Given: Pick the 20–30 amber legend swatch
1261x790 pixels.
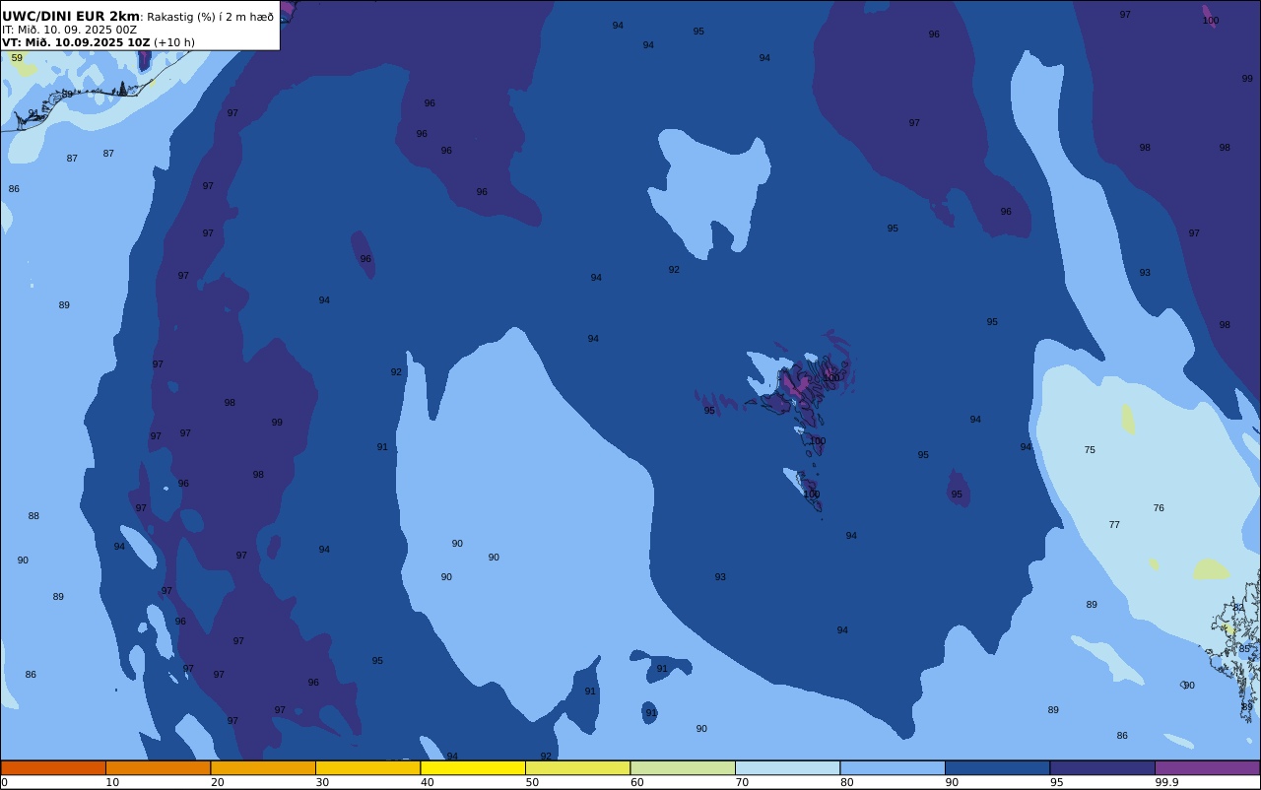Looking at the screenshot, I should pos(263,767).
